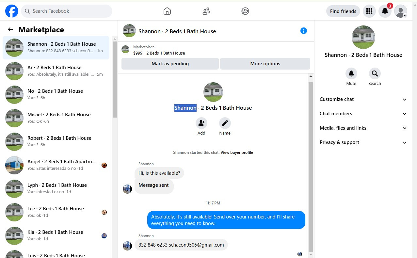Click the highlighted Shannon name in chat
Screen dimensions: 417x258
(x=185, y=108)
